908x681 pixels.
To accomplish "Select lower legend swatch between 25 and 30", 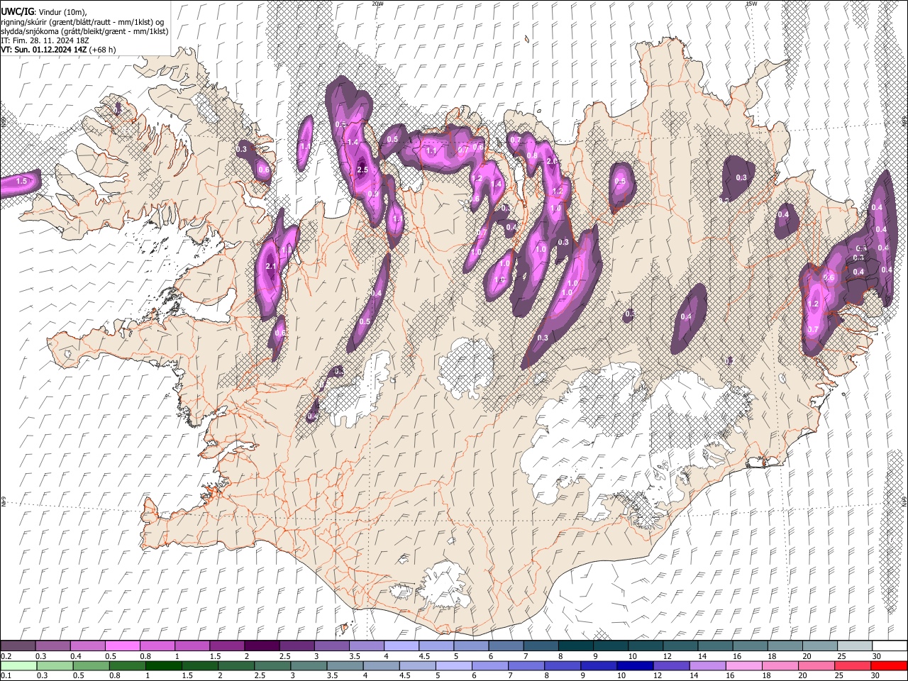I will point(853,665).
